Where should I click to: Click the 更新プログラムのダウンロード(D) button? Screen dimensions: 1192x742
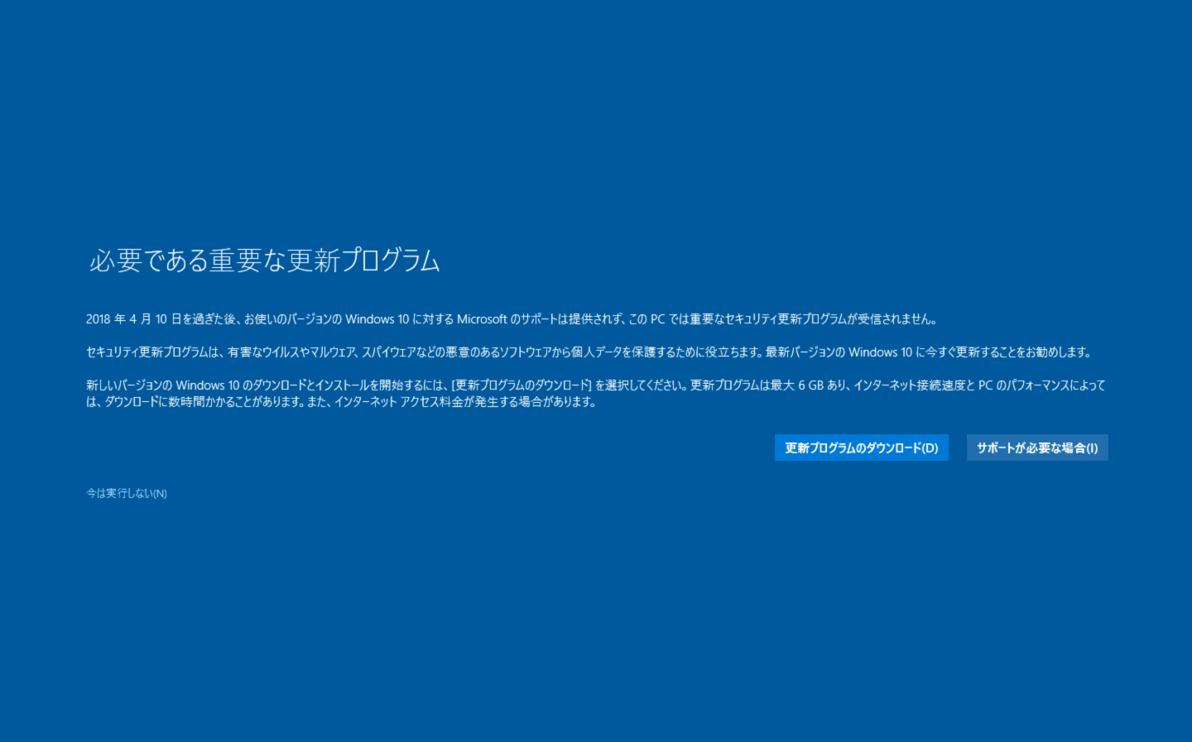[861, 448]
